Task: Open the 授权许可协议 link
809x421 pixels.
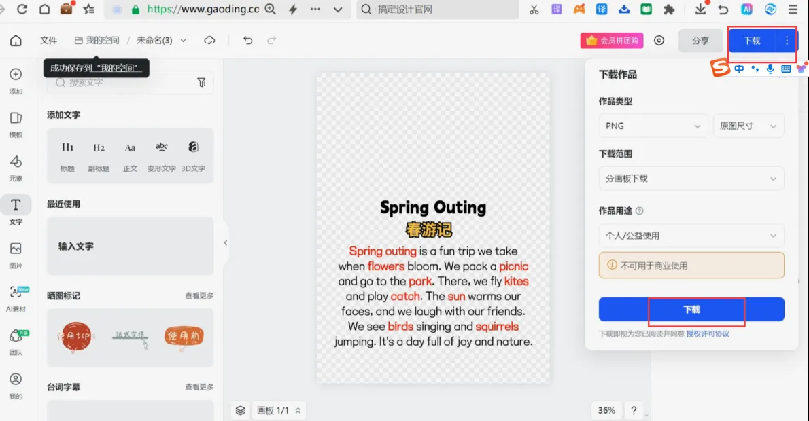Action: point(707,334)
